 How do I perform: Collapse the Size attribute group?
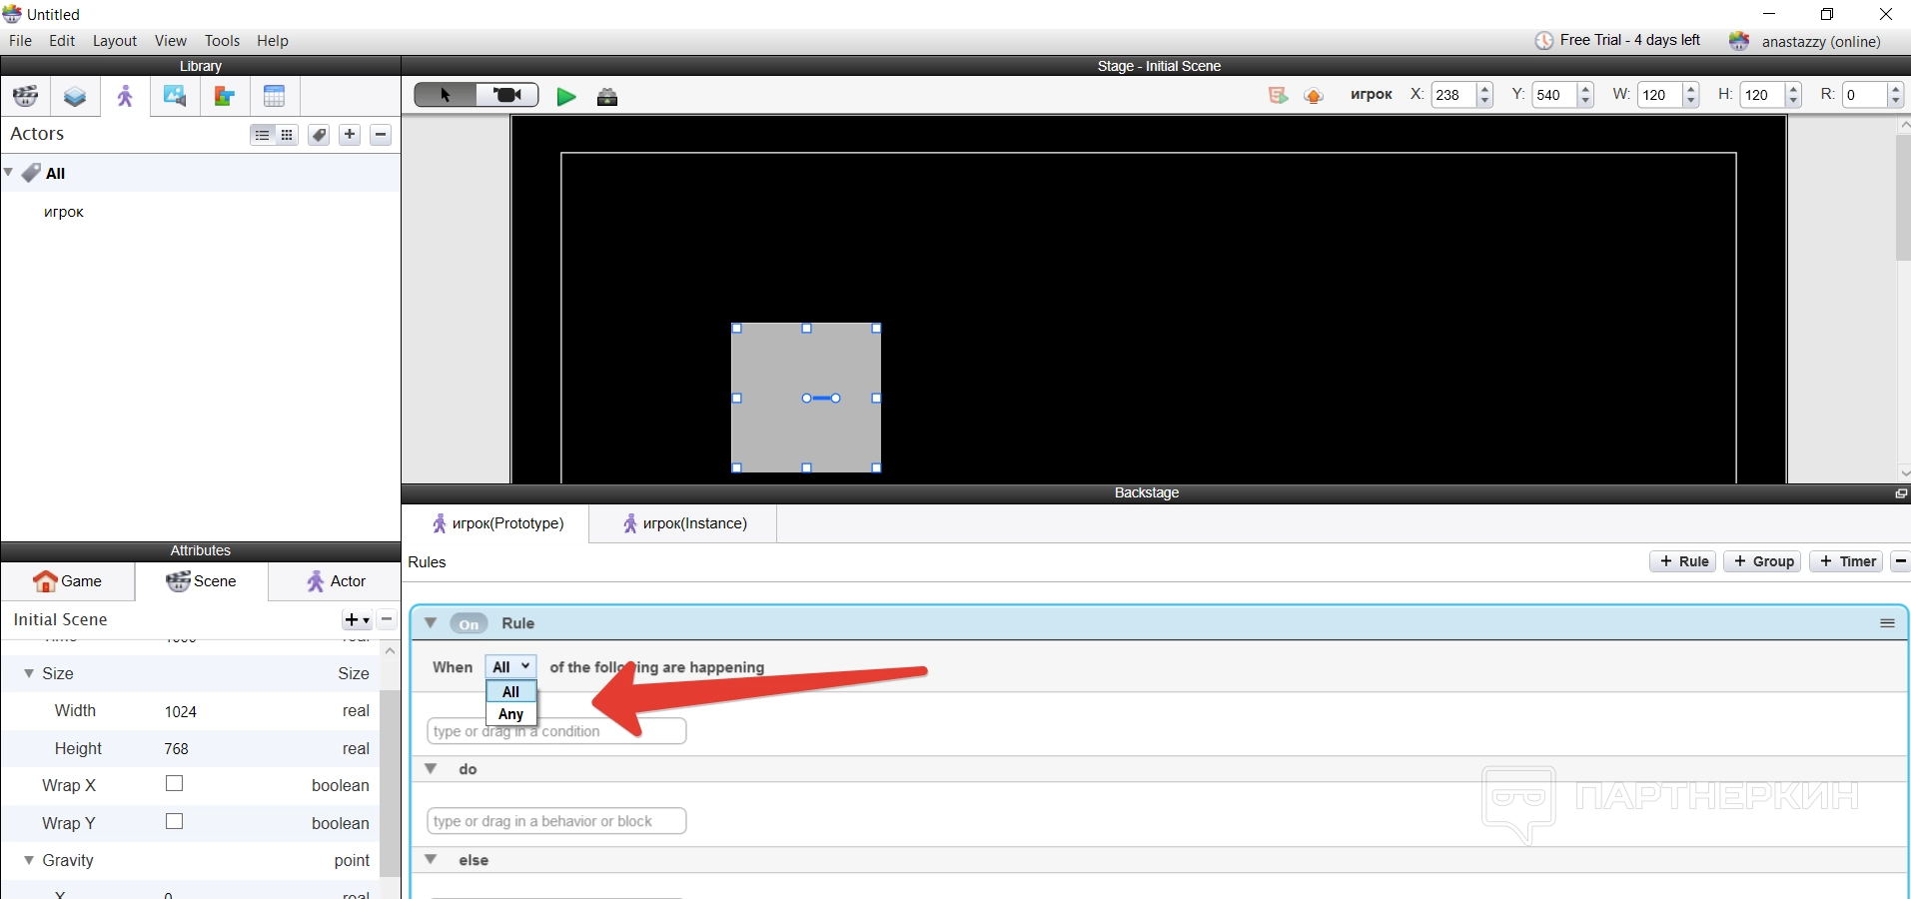28,673
